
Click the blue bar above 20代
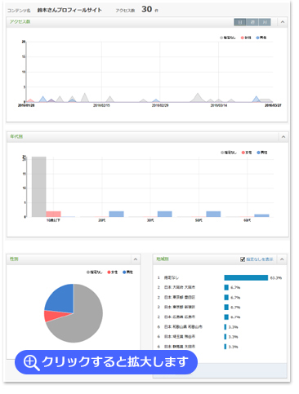point(116,214)
